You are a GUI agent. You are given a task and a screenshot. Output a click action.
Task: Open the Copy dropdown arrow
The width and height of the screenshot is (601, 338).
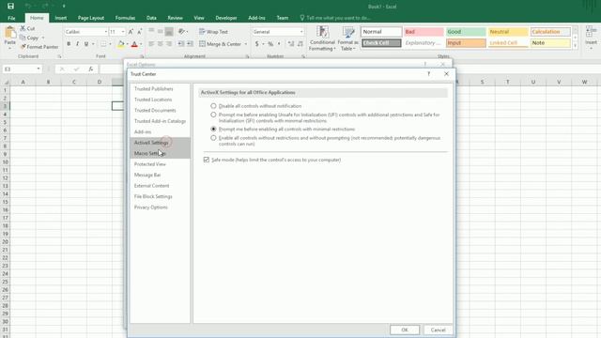[x=43, y=38]
